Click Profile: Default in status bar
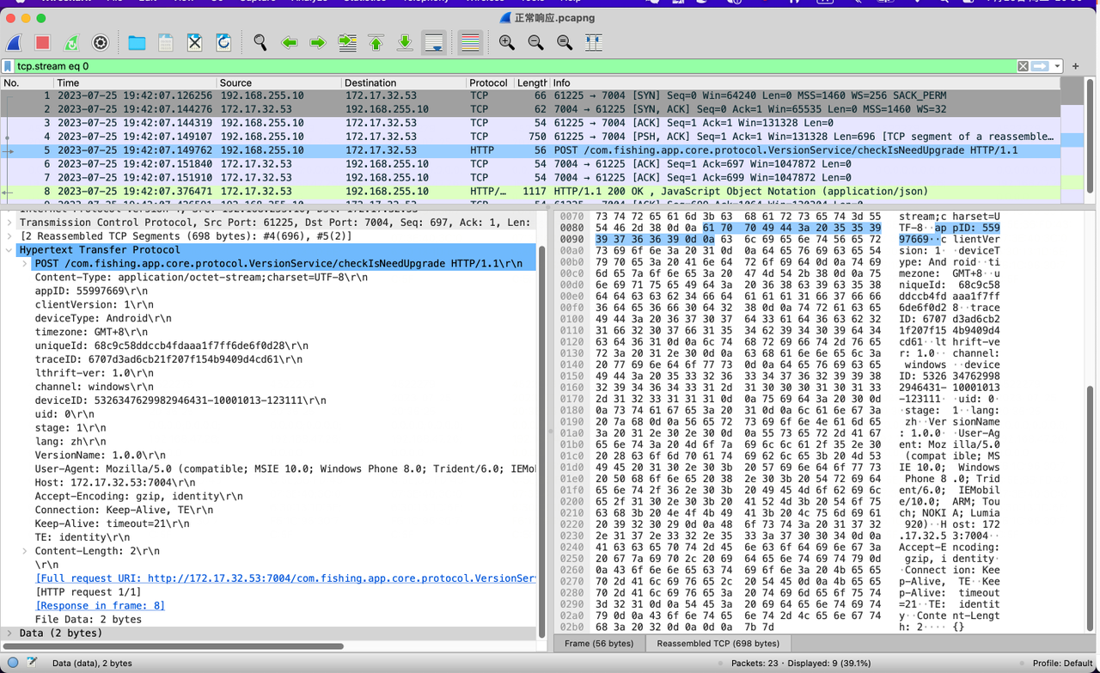 click(1061, 664)
